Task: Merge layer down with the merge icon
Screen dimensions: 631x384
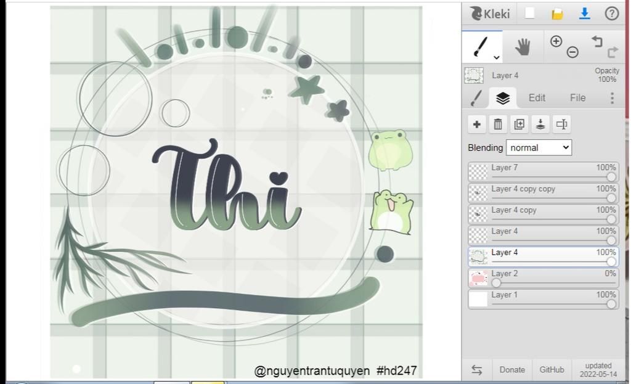Action: 540,125
